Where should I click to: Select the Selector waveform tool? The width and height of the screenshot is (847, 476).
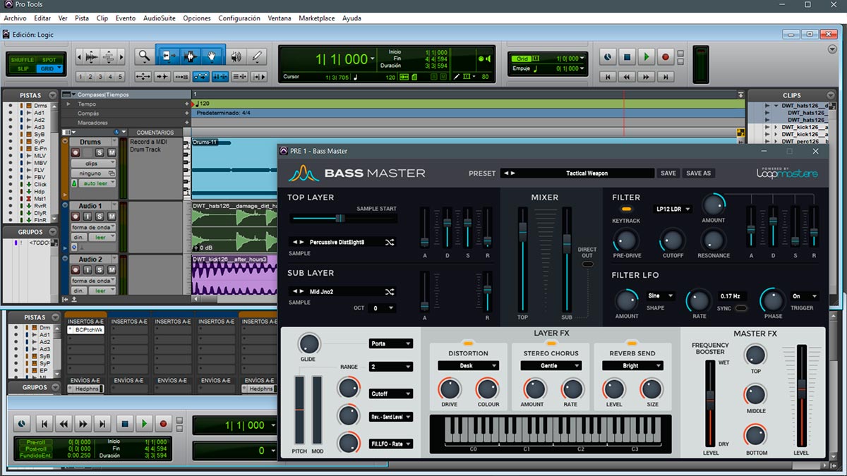point(190,56)
